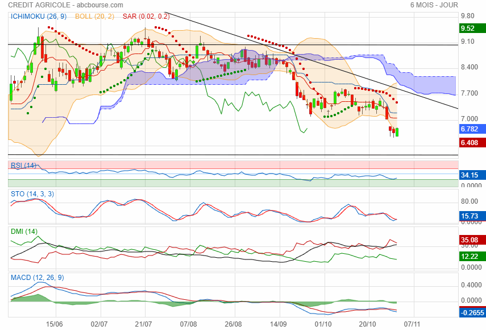Click the 0.0000 value on the DMI axis

pos(471,267)
